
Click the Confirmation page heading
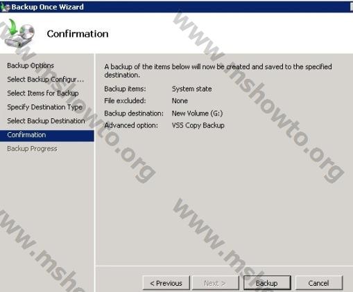tap(78, 34)
